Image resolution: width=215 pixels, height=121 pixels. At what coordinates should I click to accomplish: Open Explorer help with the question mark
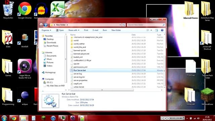tap(162, 30)
